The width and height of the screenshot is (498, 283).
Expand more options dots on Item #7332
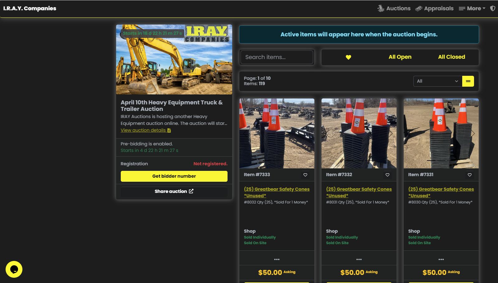(359, 259)
